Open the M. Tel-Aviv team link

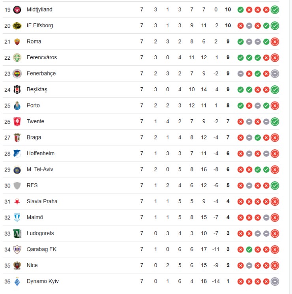pyautogui.click(x=40, y=170)
